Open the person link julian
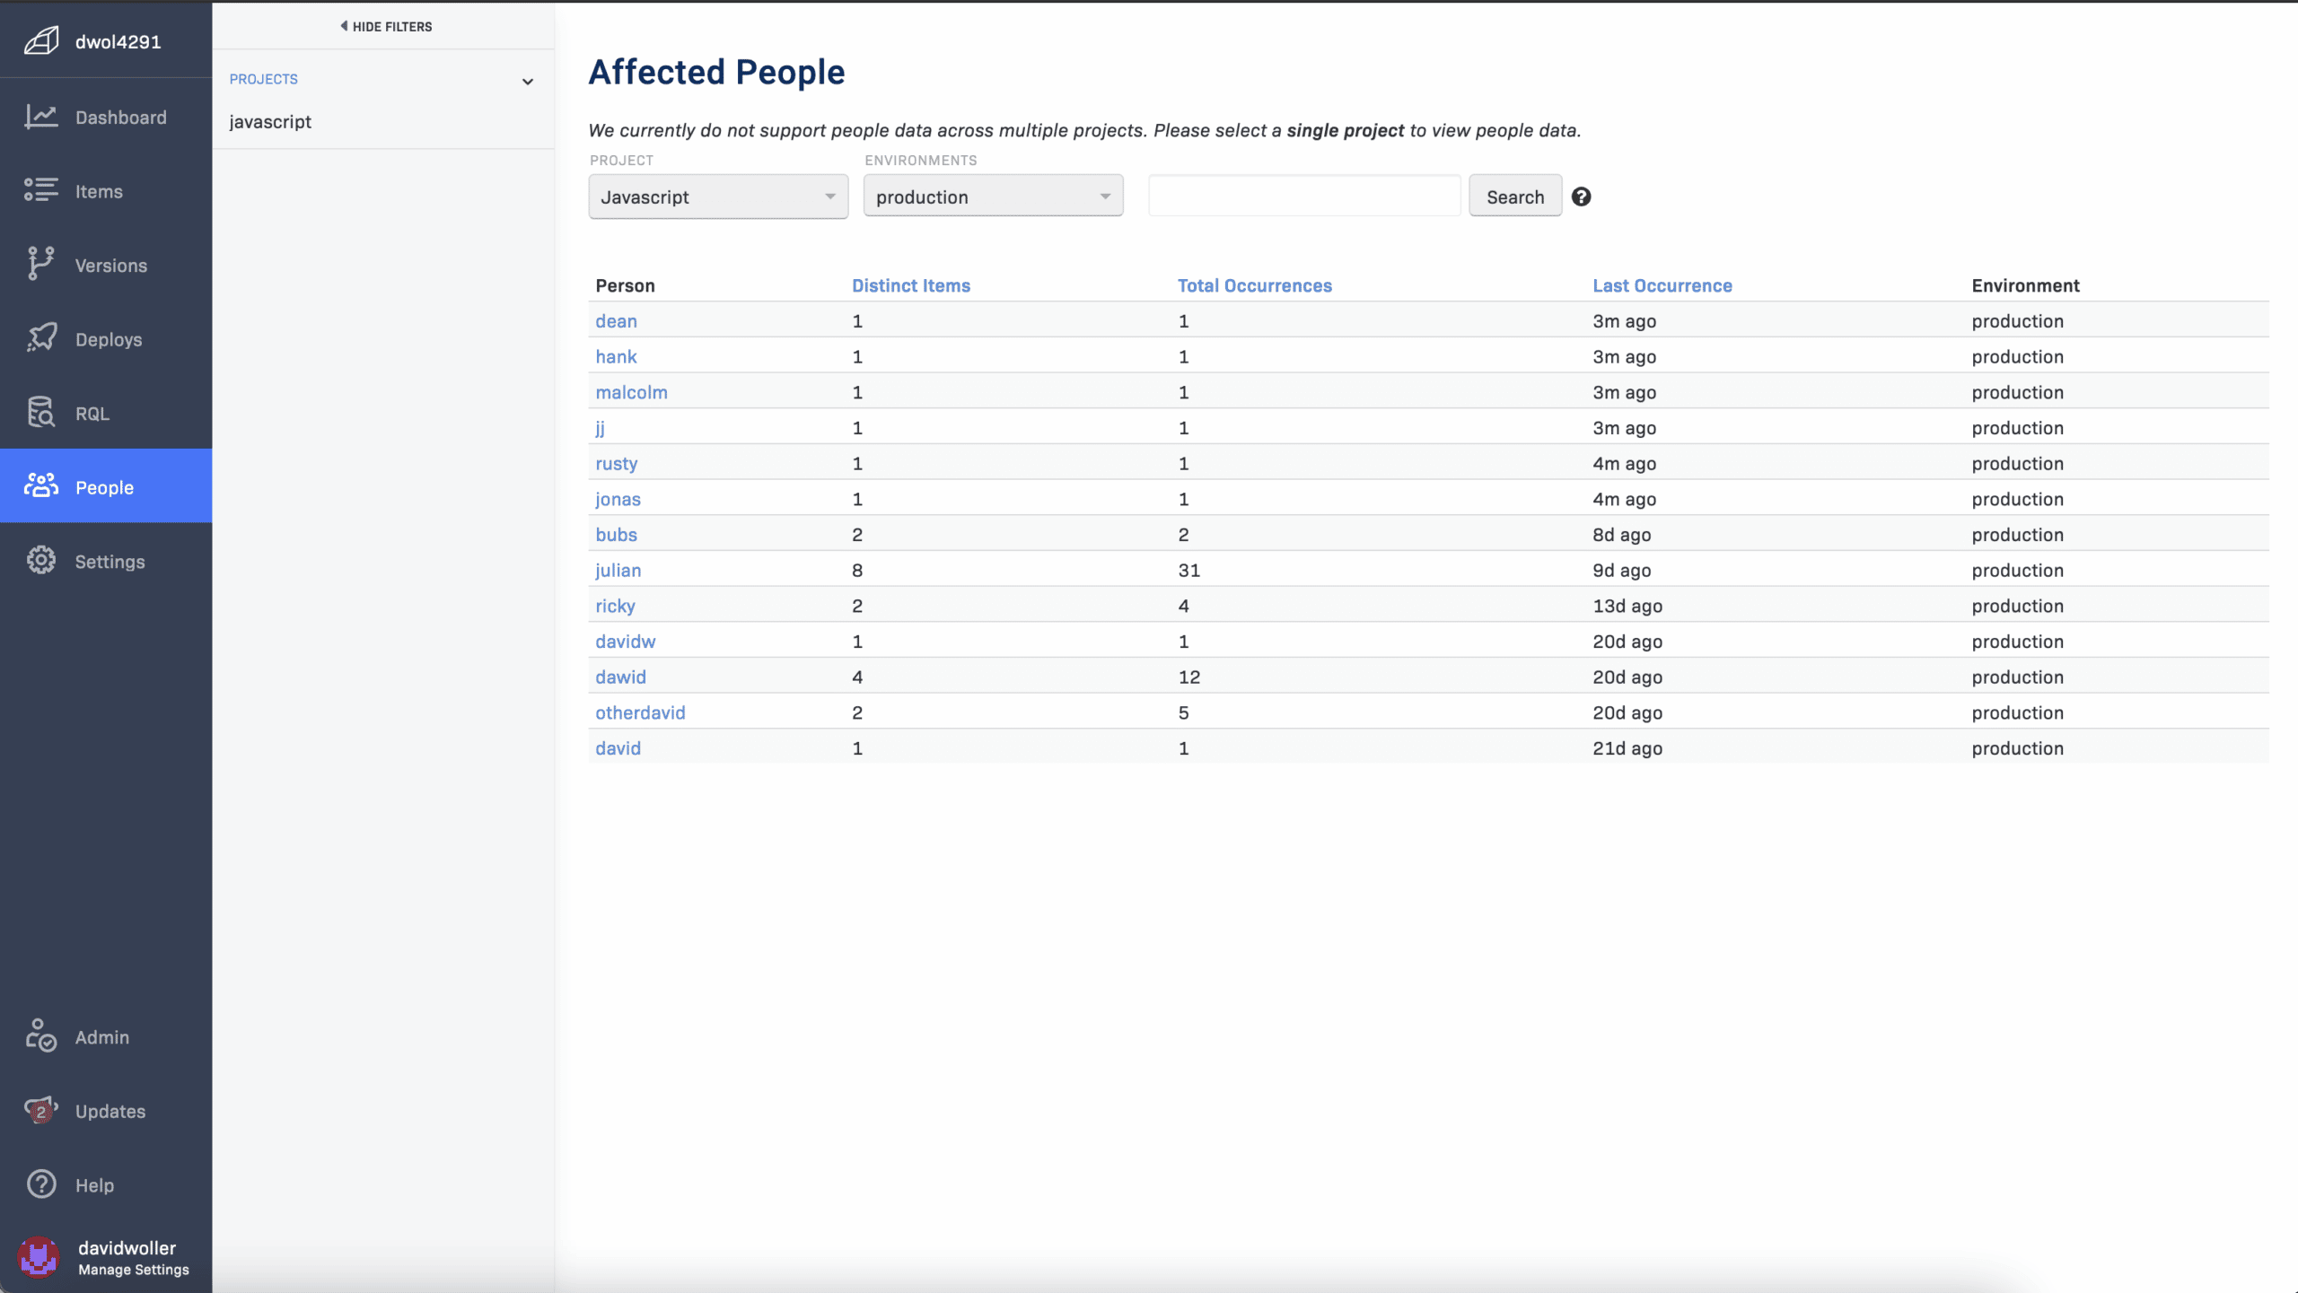Screen dimensions: 2298x1293 coord(618,570)
